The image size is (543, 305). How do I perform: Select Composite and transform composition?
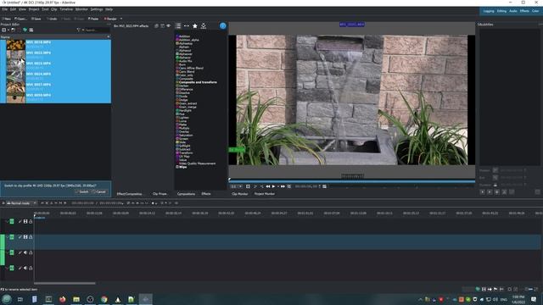198,82
